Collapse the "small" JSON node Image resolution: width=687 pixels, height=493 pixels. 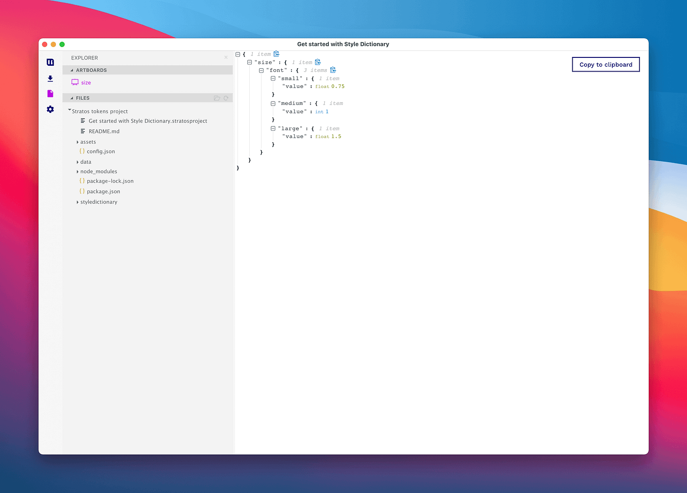click(273, 78)
